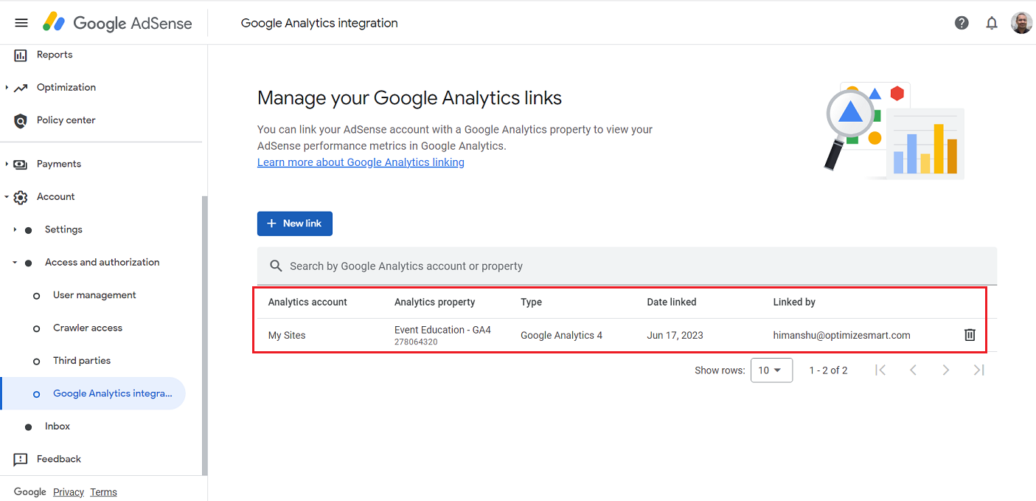Delete the Event Education link with the trash icon

[969, 334]
